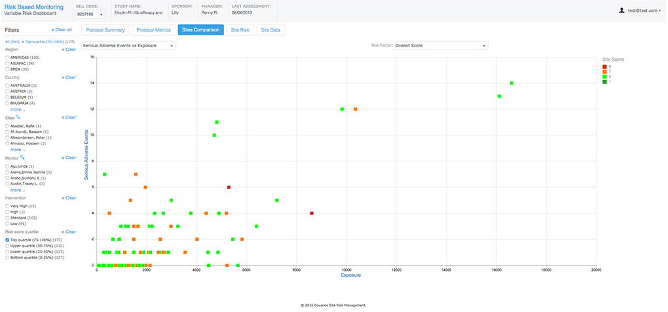
Task: Expand the Risk Factor Overall Score dropdown
Action: click(x=441, y=45)
